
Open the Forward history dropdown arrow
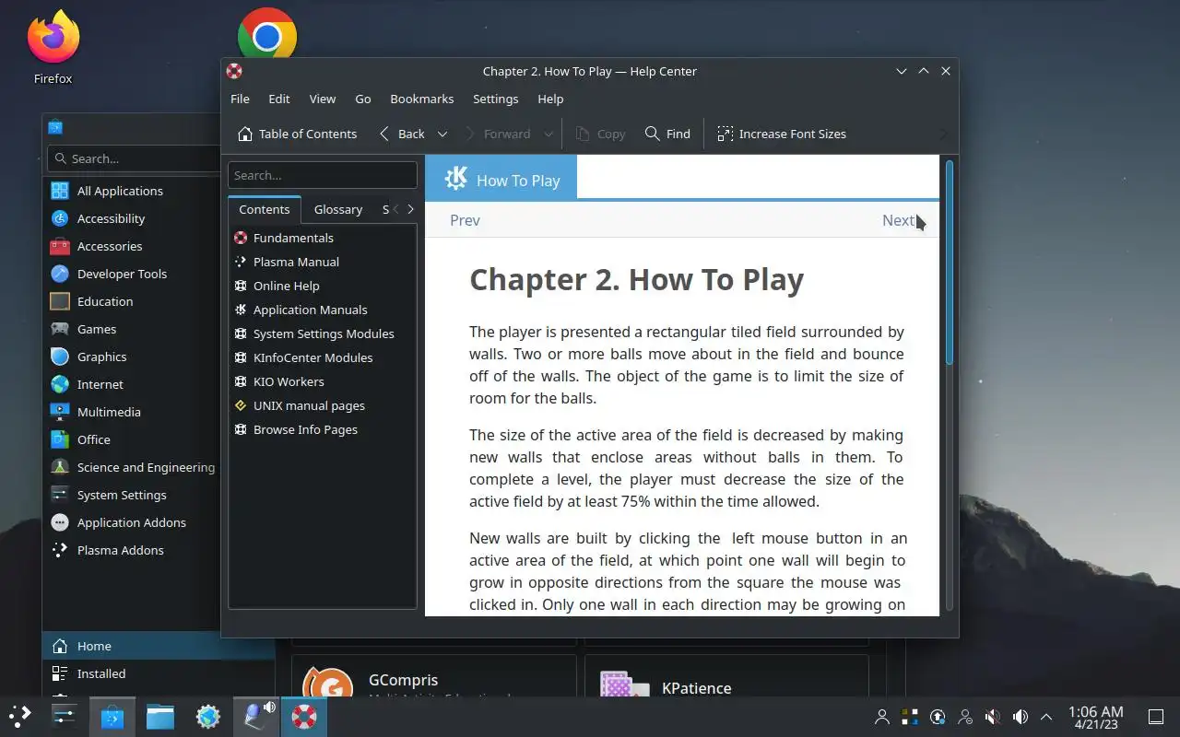pos(549,134)
